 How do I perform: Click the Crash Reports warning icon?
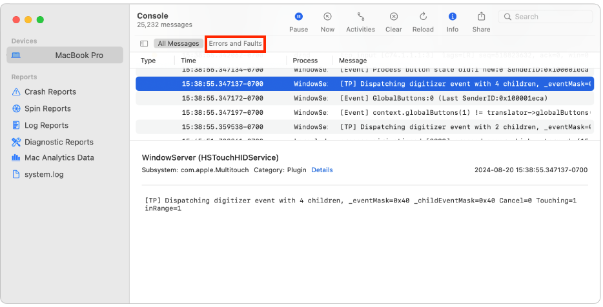point(15,92)
